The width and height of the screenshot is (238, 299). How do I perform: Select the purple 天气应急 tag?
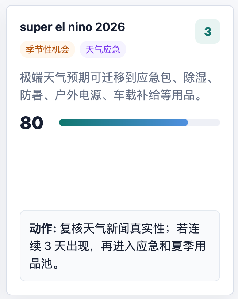(103, 49)
